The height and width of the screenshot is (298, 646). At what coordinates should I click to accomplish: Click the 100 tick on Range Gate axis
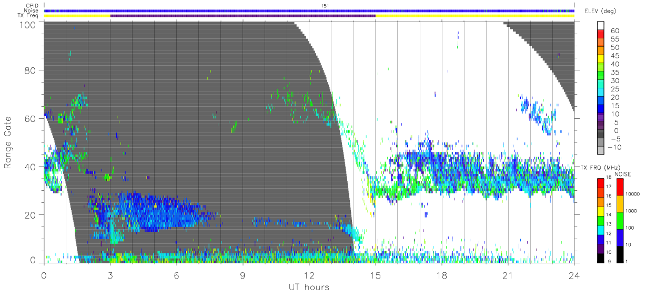(27, 24)
